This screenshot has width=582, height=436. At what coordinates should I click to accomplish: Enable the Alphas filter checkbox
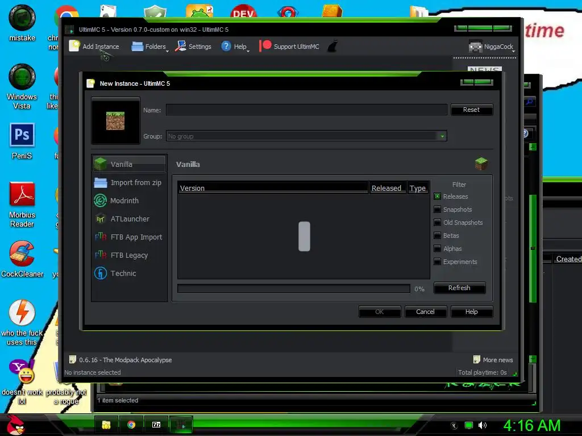pyautogui.click(x=437, y=249)
